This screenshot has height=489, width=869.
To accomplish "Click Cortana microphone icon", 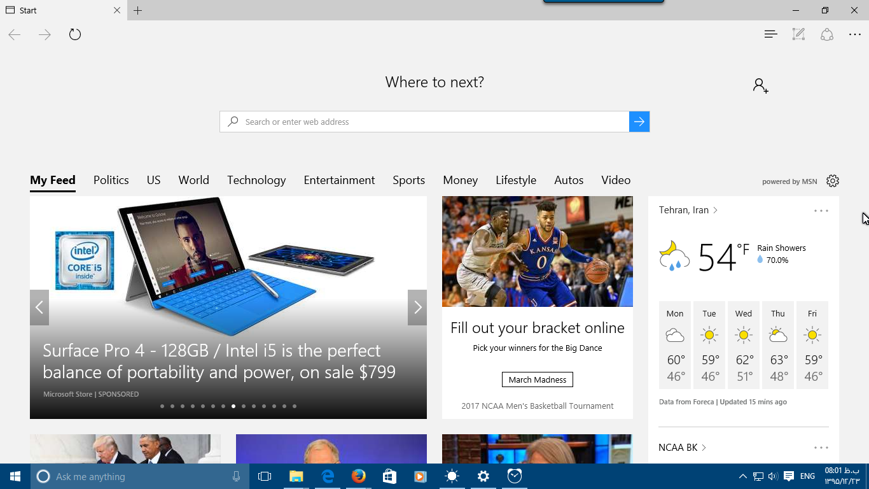I will tap(237, 476).
